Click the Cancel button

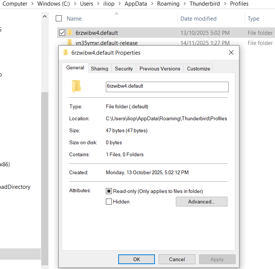[x=177, y=259]
